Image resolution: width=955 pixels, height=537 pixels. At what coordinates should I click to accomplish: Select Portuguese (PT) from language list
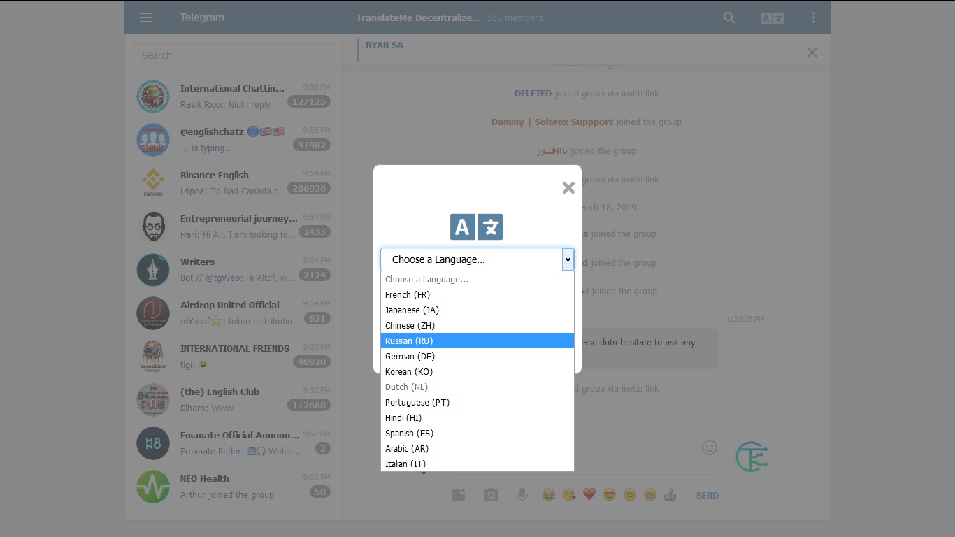click(477, 402)
